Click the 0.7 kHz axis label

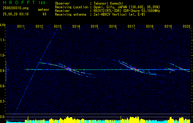3,101
